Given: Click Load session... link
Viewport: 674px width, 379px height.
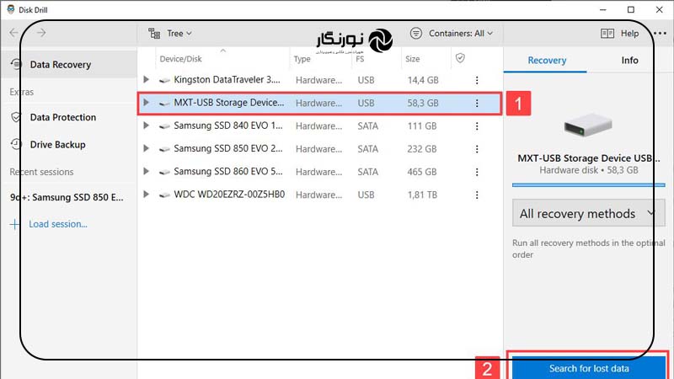Looking at the screenshot, I should [58, 224].
